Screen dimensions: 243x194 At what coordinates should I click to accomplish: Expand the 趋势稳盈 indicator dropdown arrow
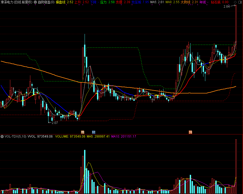35,2
